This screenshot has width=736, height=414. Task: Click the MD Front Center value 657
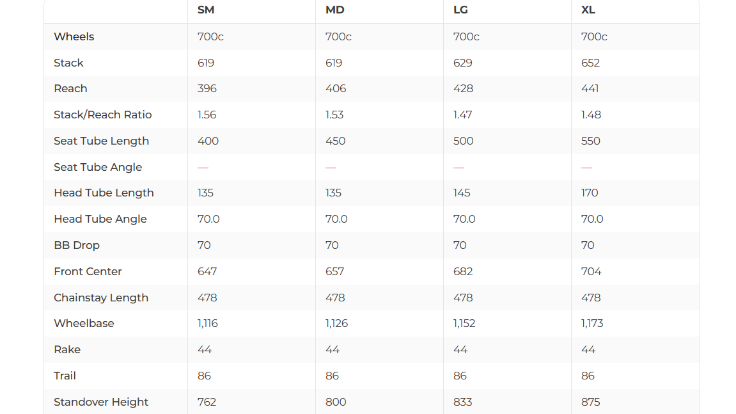click(x=334, y=271)
